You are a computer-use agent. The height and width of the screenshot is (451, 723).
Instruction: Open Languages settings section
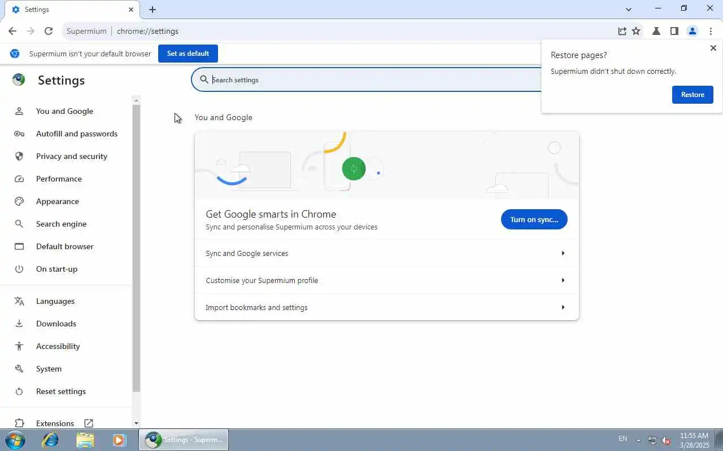point(55,301)
